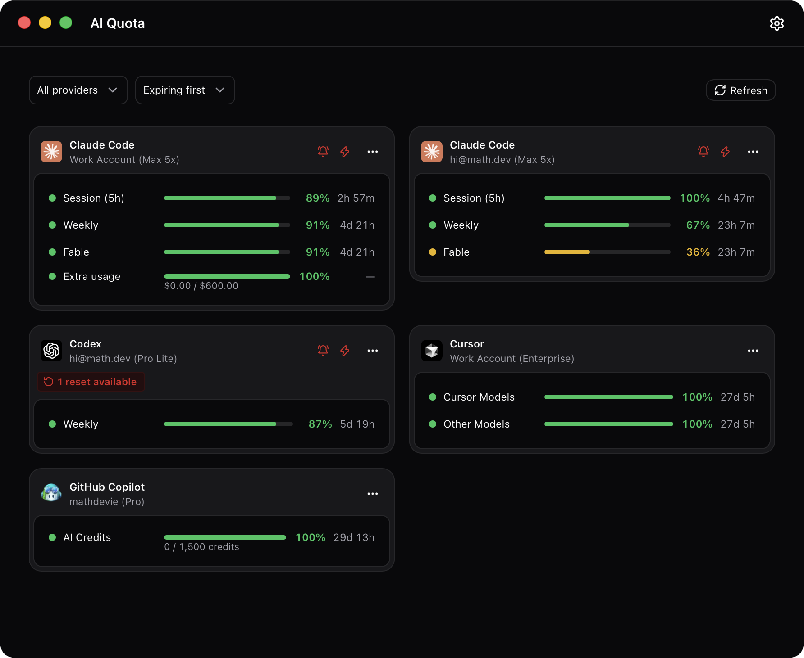Click the Claude Code logo on Work Account card
The width and height of the screenshot is (804, 658).
51,152
